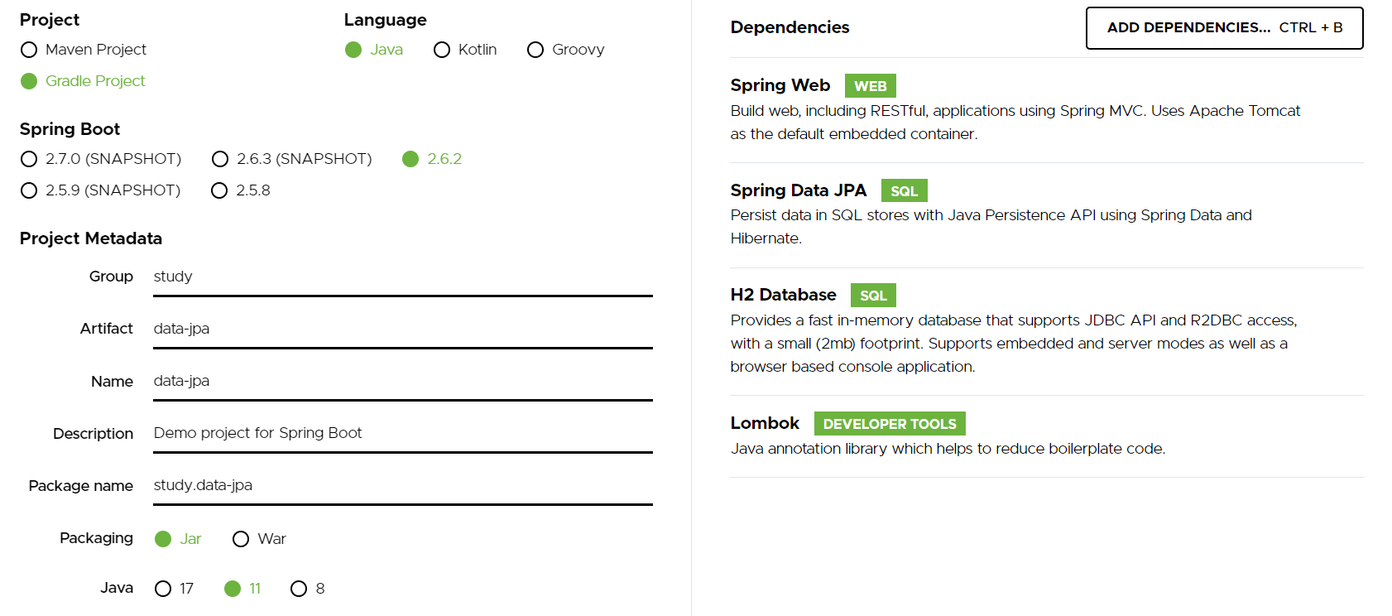The width and height of the screenshot is (1392, 616).
Task: Click the H2 Database dependency title
Action: (x=784, y=295)
